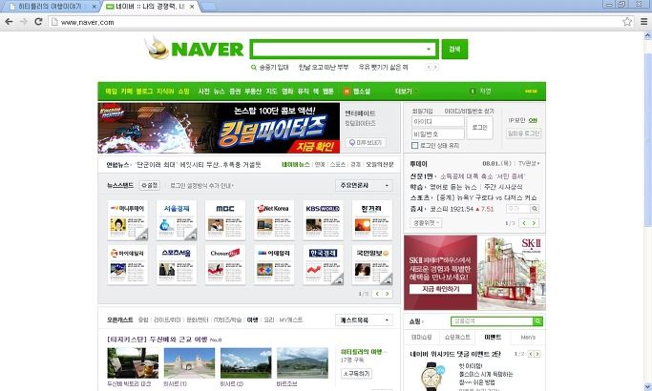The width and height of the screenshot is (652, 391).
Task: Click the 킹덤파이터즈 game banner
Action: coord(219,128)
